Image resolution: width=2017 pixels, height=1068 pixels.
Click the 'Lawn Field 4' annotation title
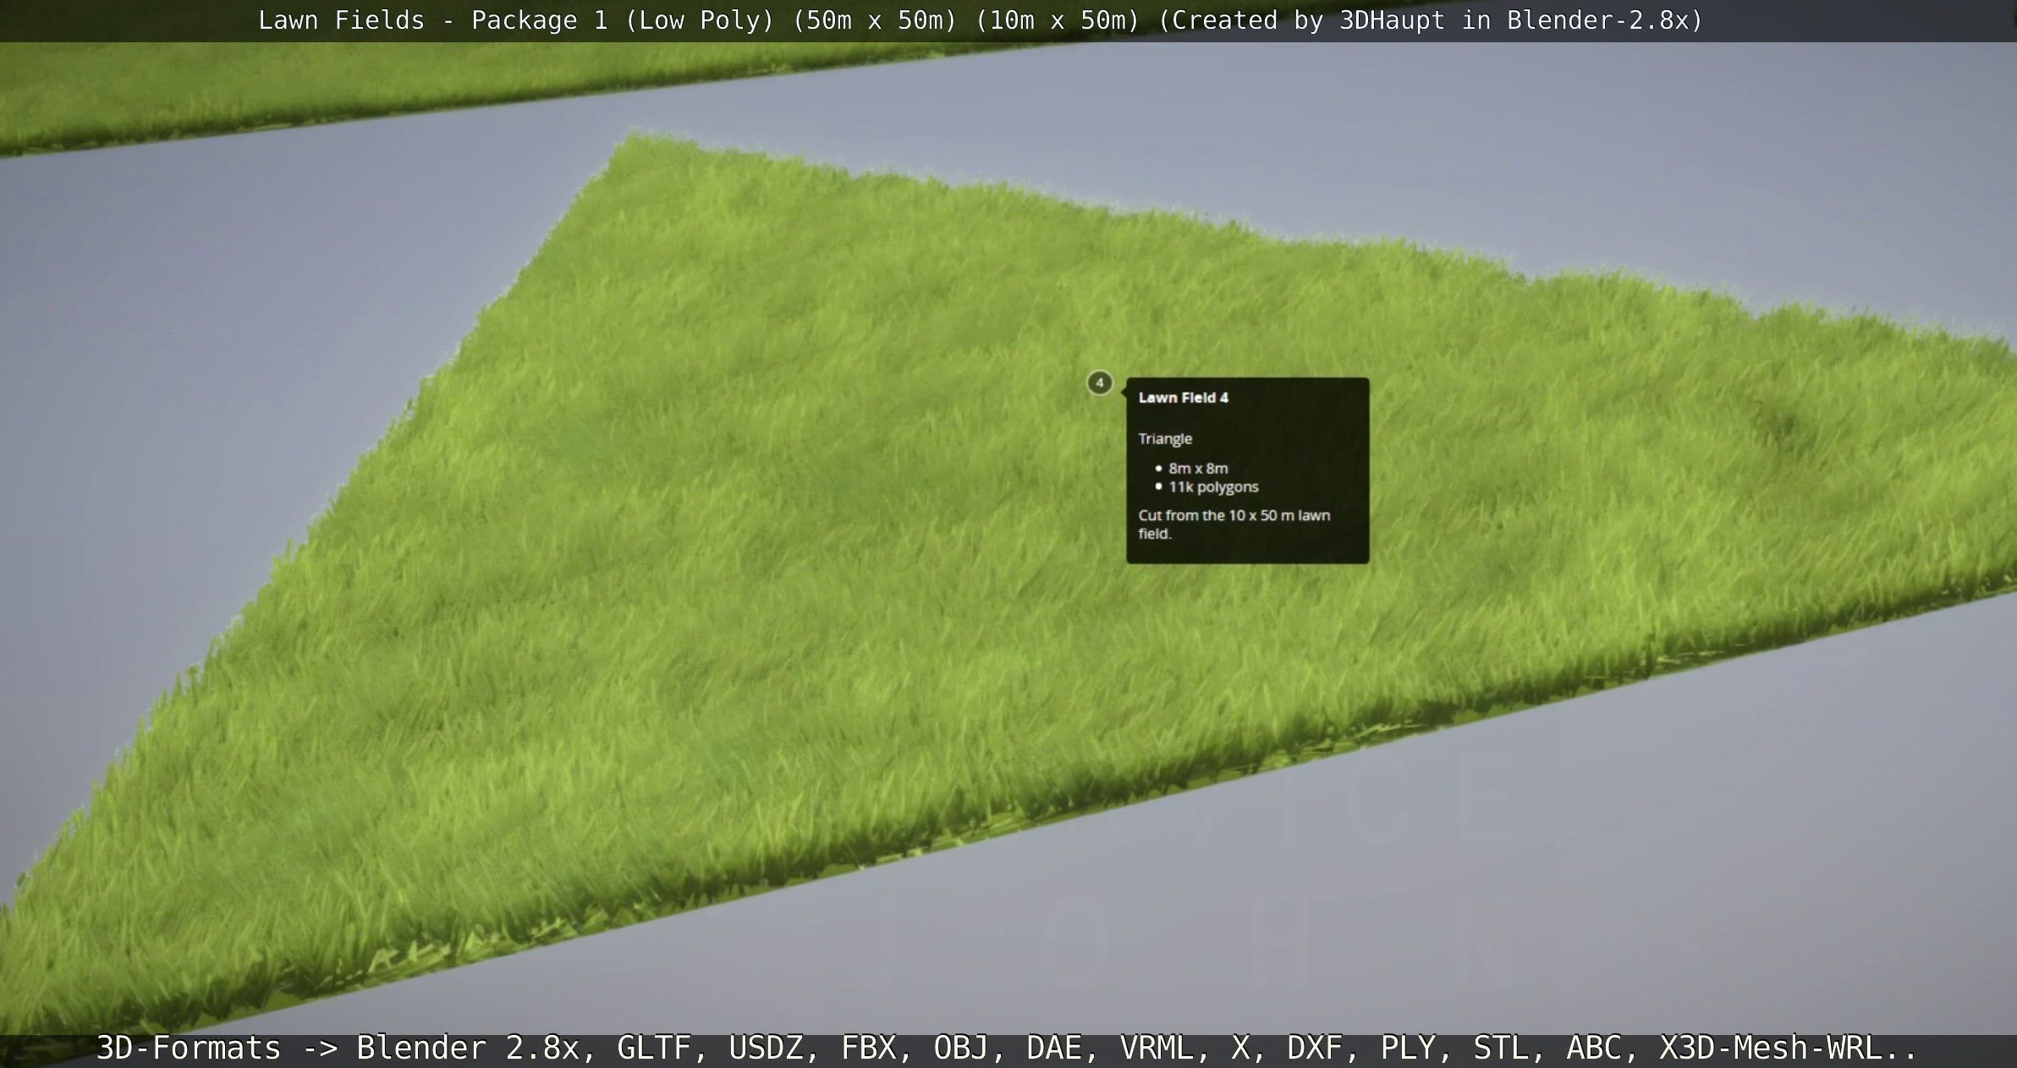click(x=1183, y=397)
